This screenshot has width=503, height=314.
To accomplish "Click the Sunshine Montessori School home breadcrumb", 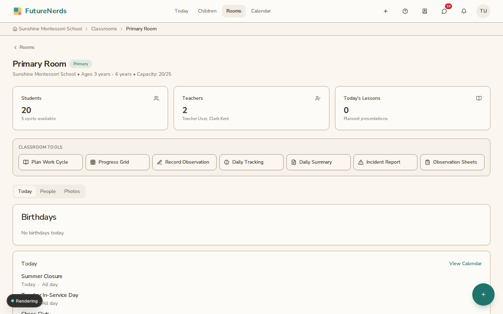I will (x=48, y=29).
